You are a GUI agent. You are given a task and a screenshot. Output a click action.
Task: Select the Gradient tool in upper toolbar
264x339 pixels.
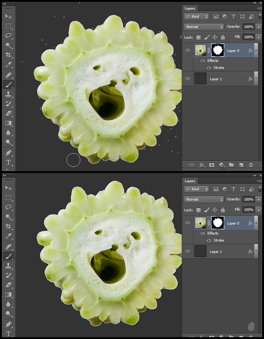tap(8, 123)
